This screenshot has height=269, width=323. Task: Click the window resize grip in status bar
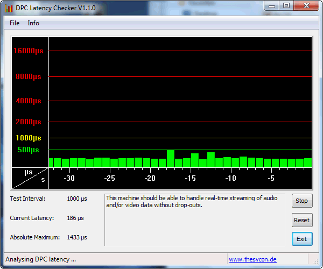(315, 261)
